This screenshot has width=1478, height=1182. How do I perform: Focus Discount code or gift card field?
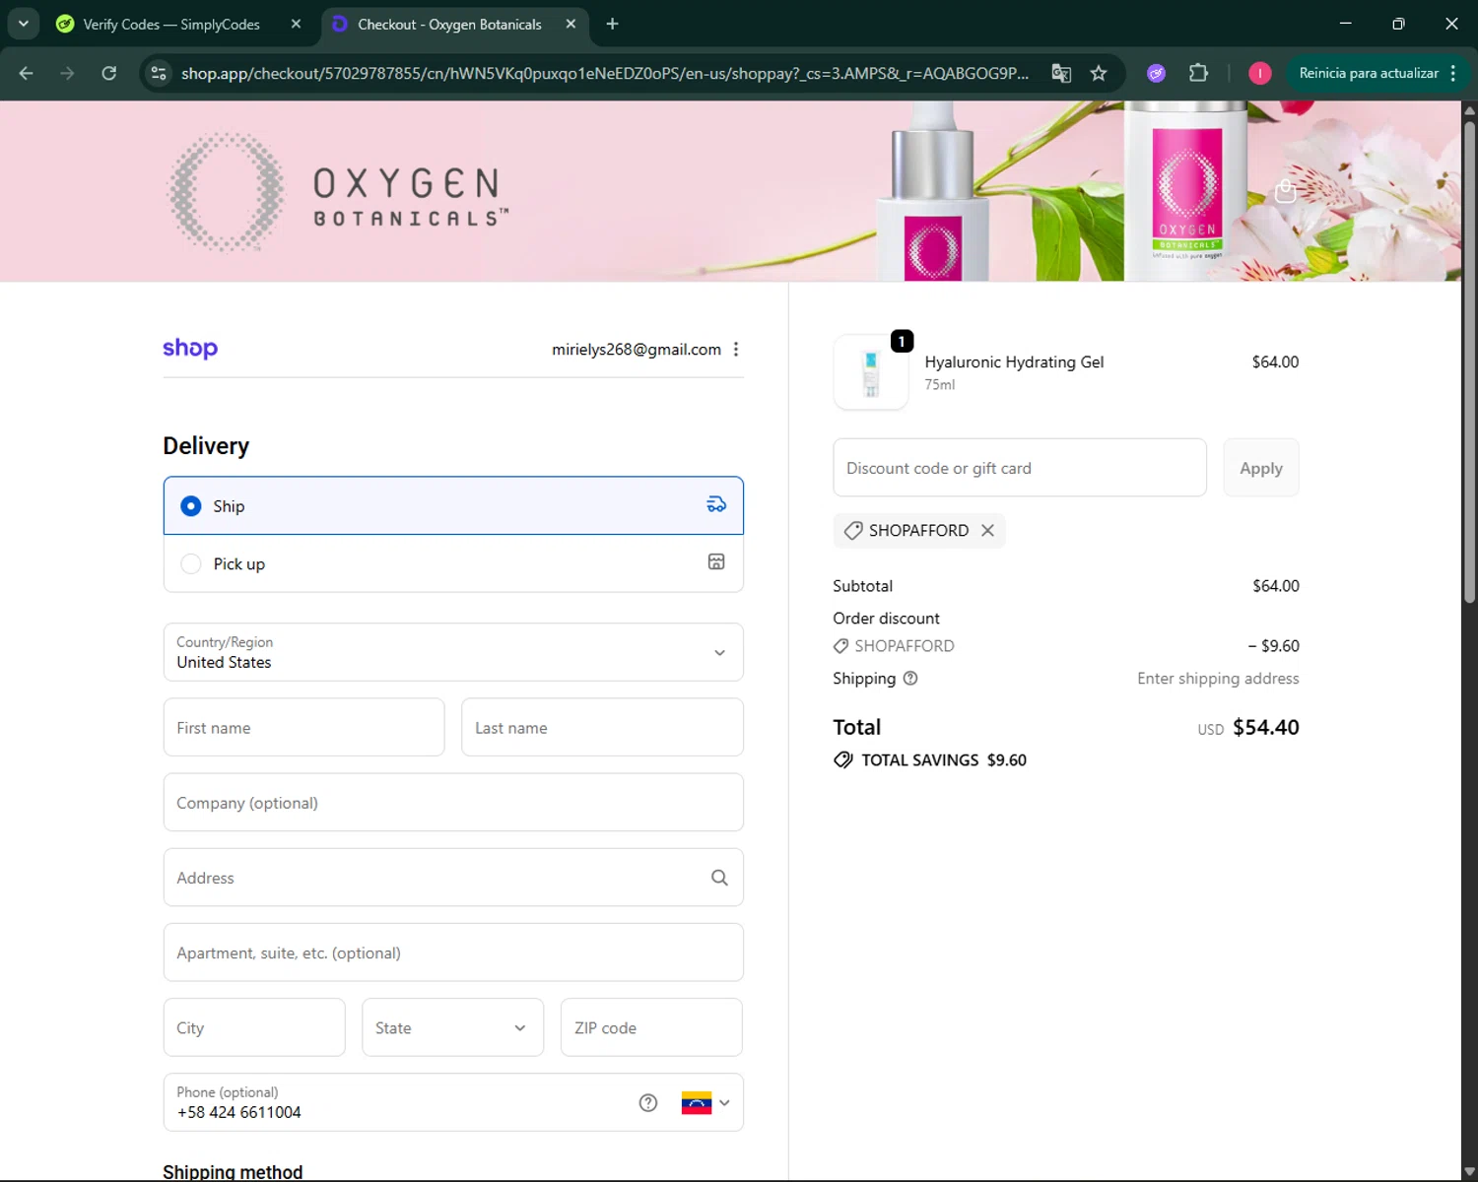coord(1020,468)
